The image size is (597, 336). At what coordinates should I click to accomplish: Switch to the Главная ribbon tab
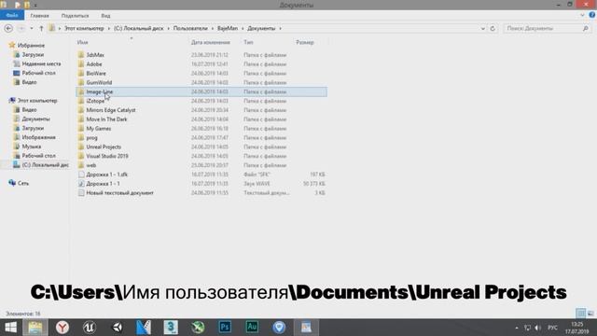tap(39, 16)
